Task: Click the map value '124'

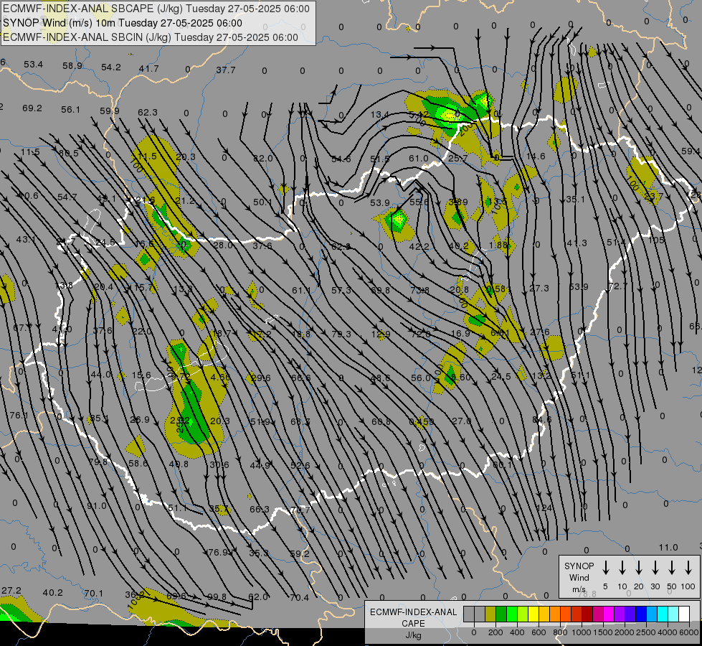Action: click(544, 508)
